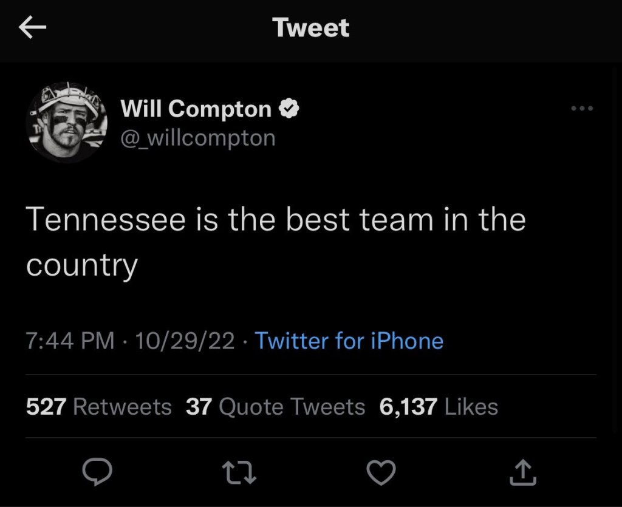622x507 pixels.
Task: Open Will Compton's profile picture
Action: pos(66,122)
